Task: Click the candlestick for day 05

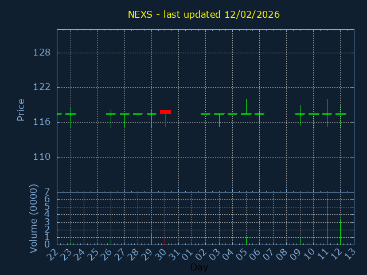Action: [x=246, y=113]
